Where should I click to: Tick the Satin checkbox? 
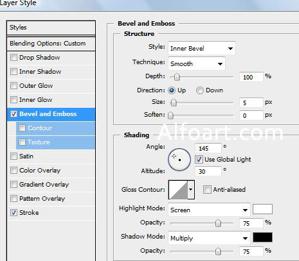click(x=14, y=156)
